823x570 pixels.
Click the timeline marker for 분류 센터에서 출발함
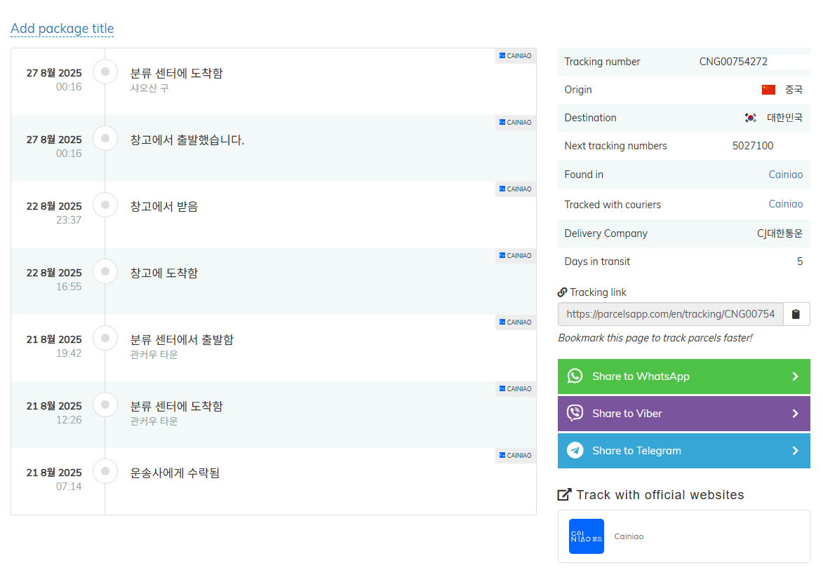(105, 338)
